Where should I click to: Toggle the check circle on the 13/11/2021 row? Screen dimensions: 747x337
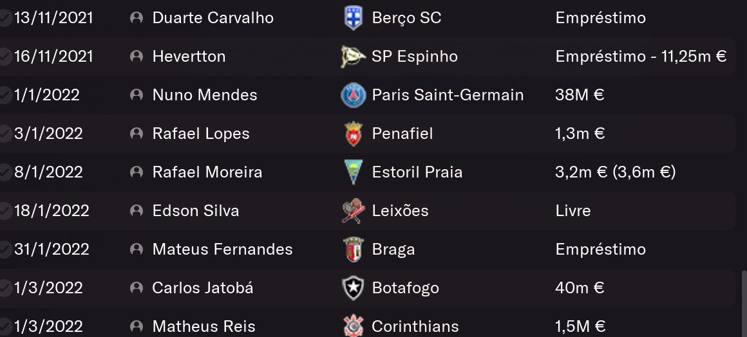pos(4,18)
